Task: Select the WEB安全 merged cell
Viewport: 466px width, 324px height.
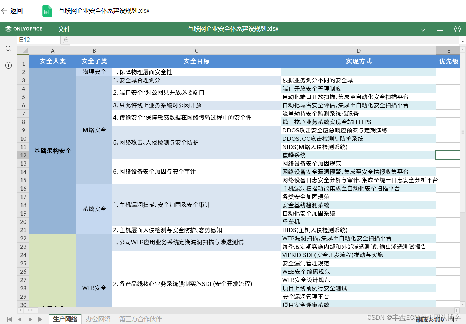Action: pyautogui.click(x=94, y=271)
